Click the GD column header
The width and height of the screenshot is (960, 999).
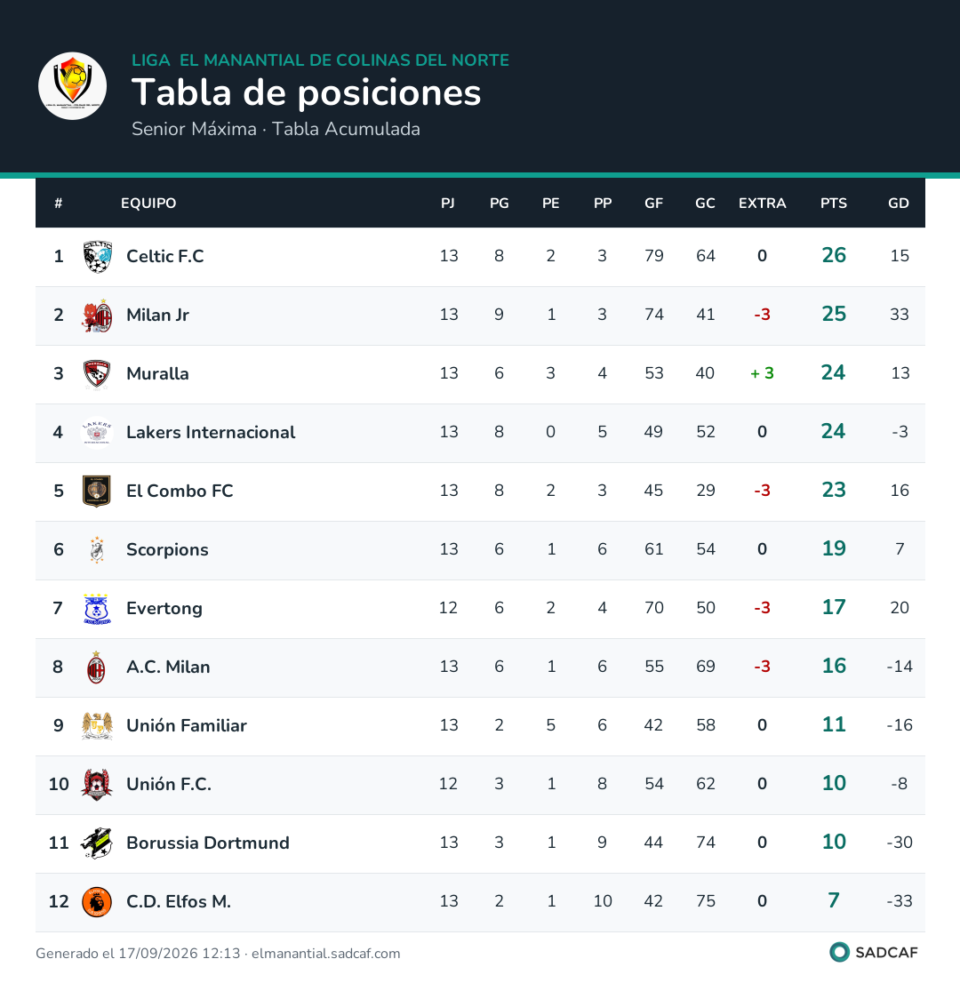898,204
